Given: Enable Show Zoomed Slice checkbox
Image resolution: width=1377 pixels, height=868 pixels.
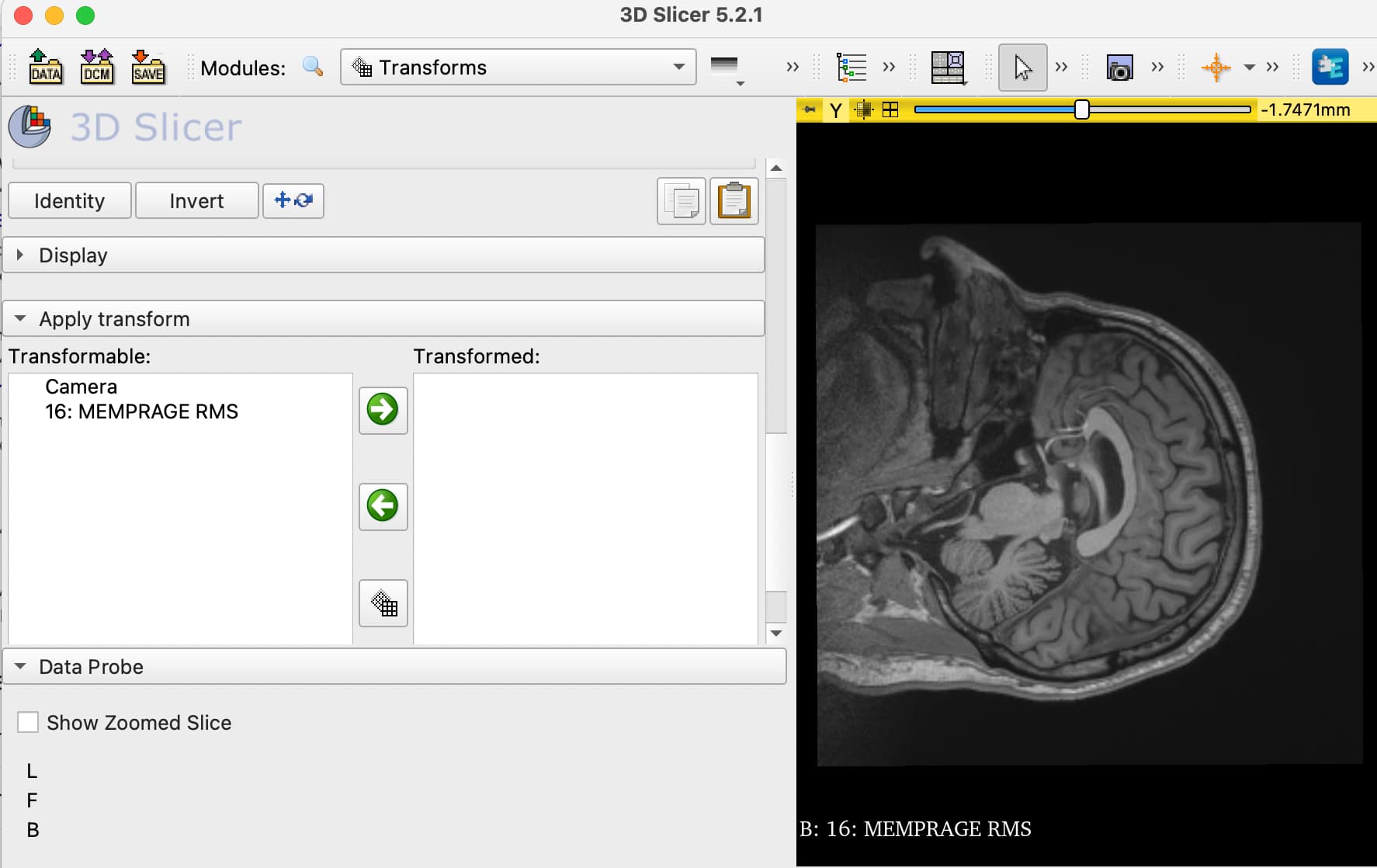Looking at the screenshot, I should pyautogui.click(x=28, y=722).
